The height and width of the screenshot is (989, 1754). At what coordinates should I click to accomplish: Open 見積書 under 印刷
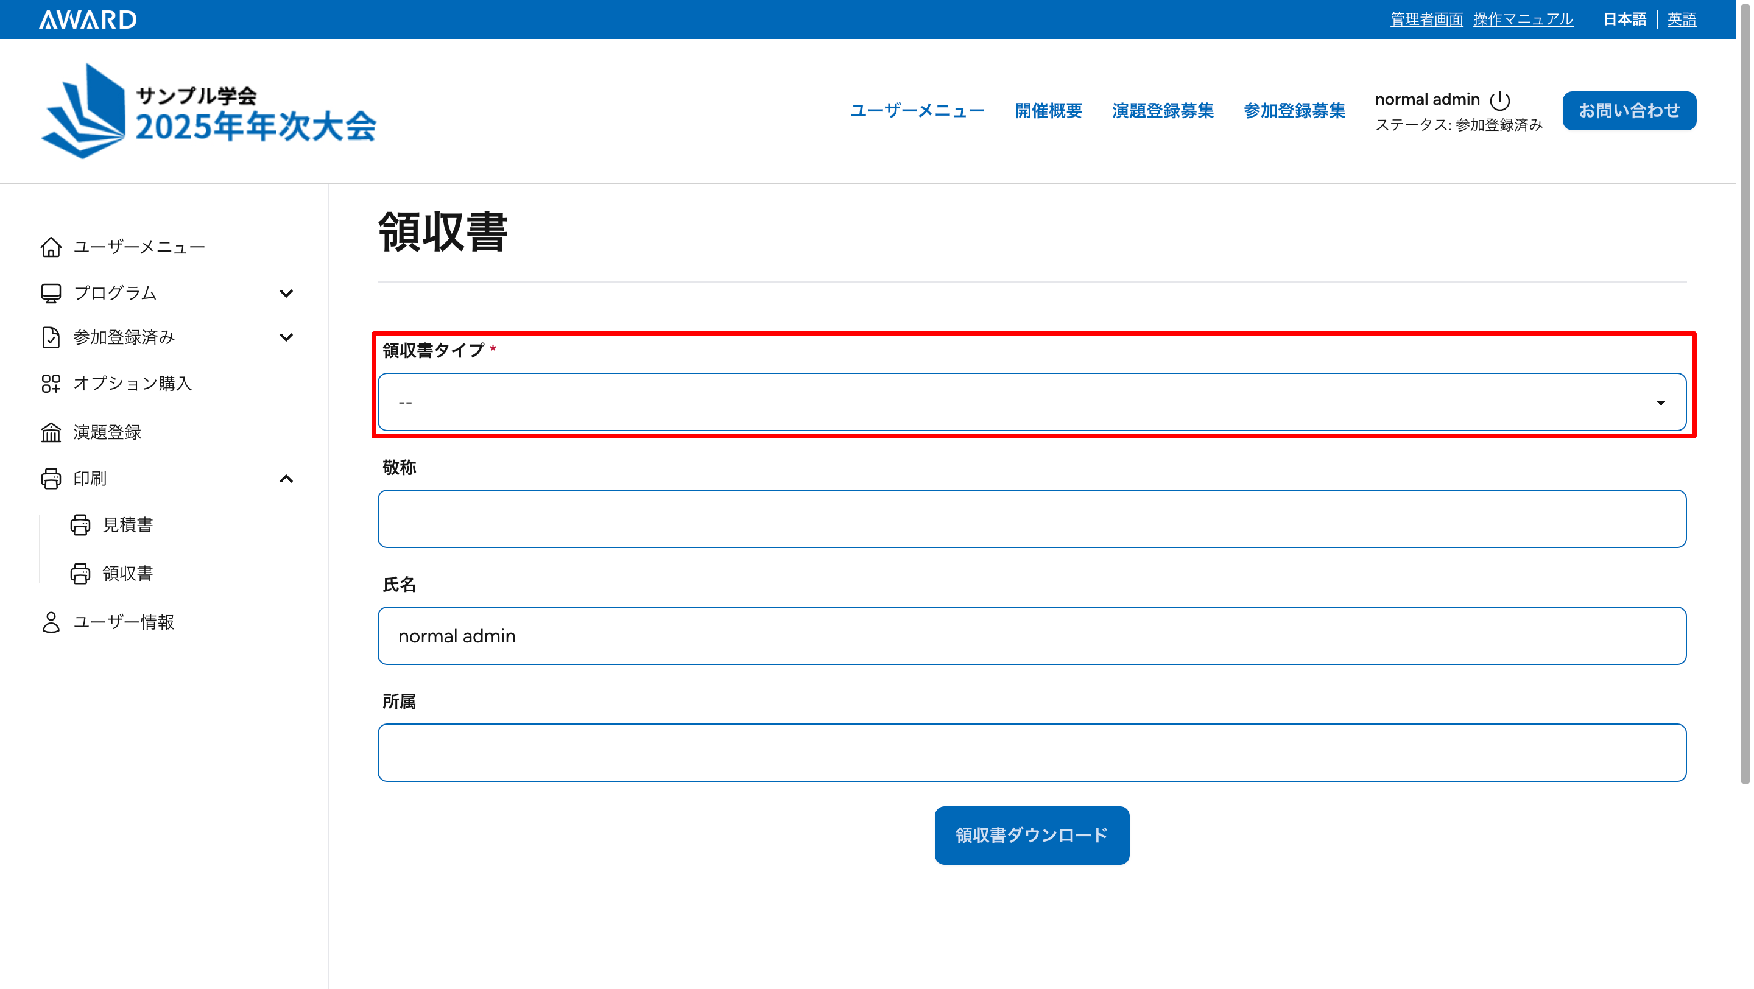click(x=127, y=525)
